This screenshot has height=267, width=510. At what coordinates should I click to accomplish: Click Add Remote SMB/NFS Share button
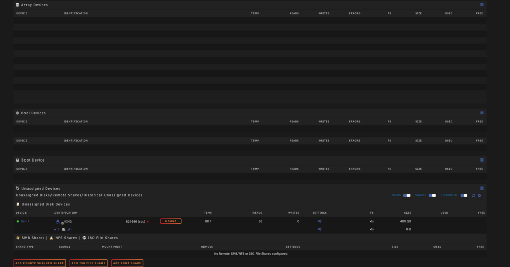tap(40, 263)
